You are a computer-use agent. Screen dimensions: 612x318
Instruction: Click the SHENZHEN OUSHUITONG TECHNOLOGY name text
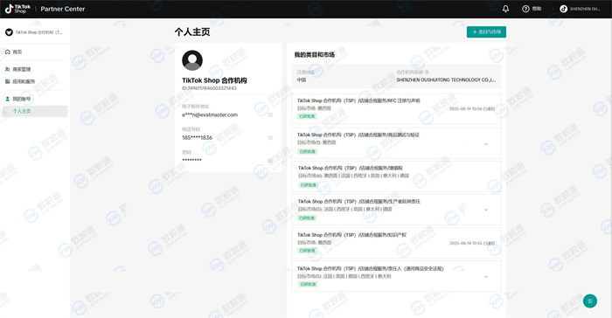tap(446, 79)
